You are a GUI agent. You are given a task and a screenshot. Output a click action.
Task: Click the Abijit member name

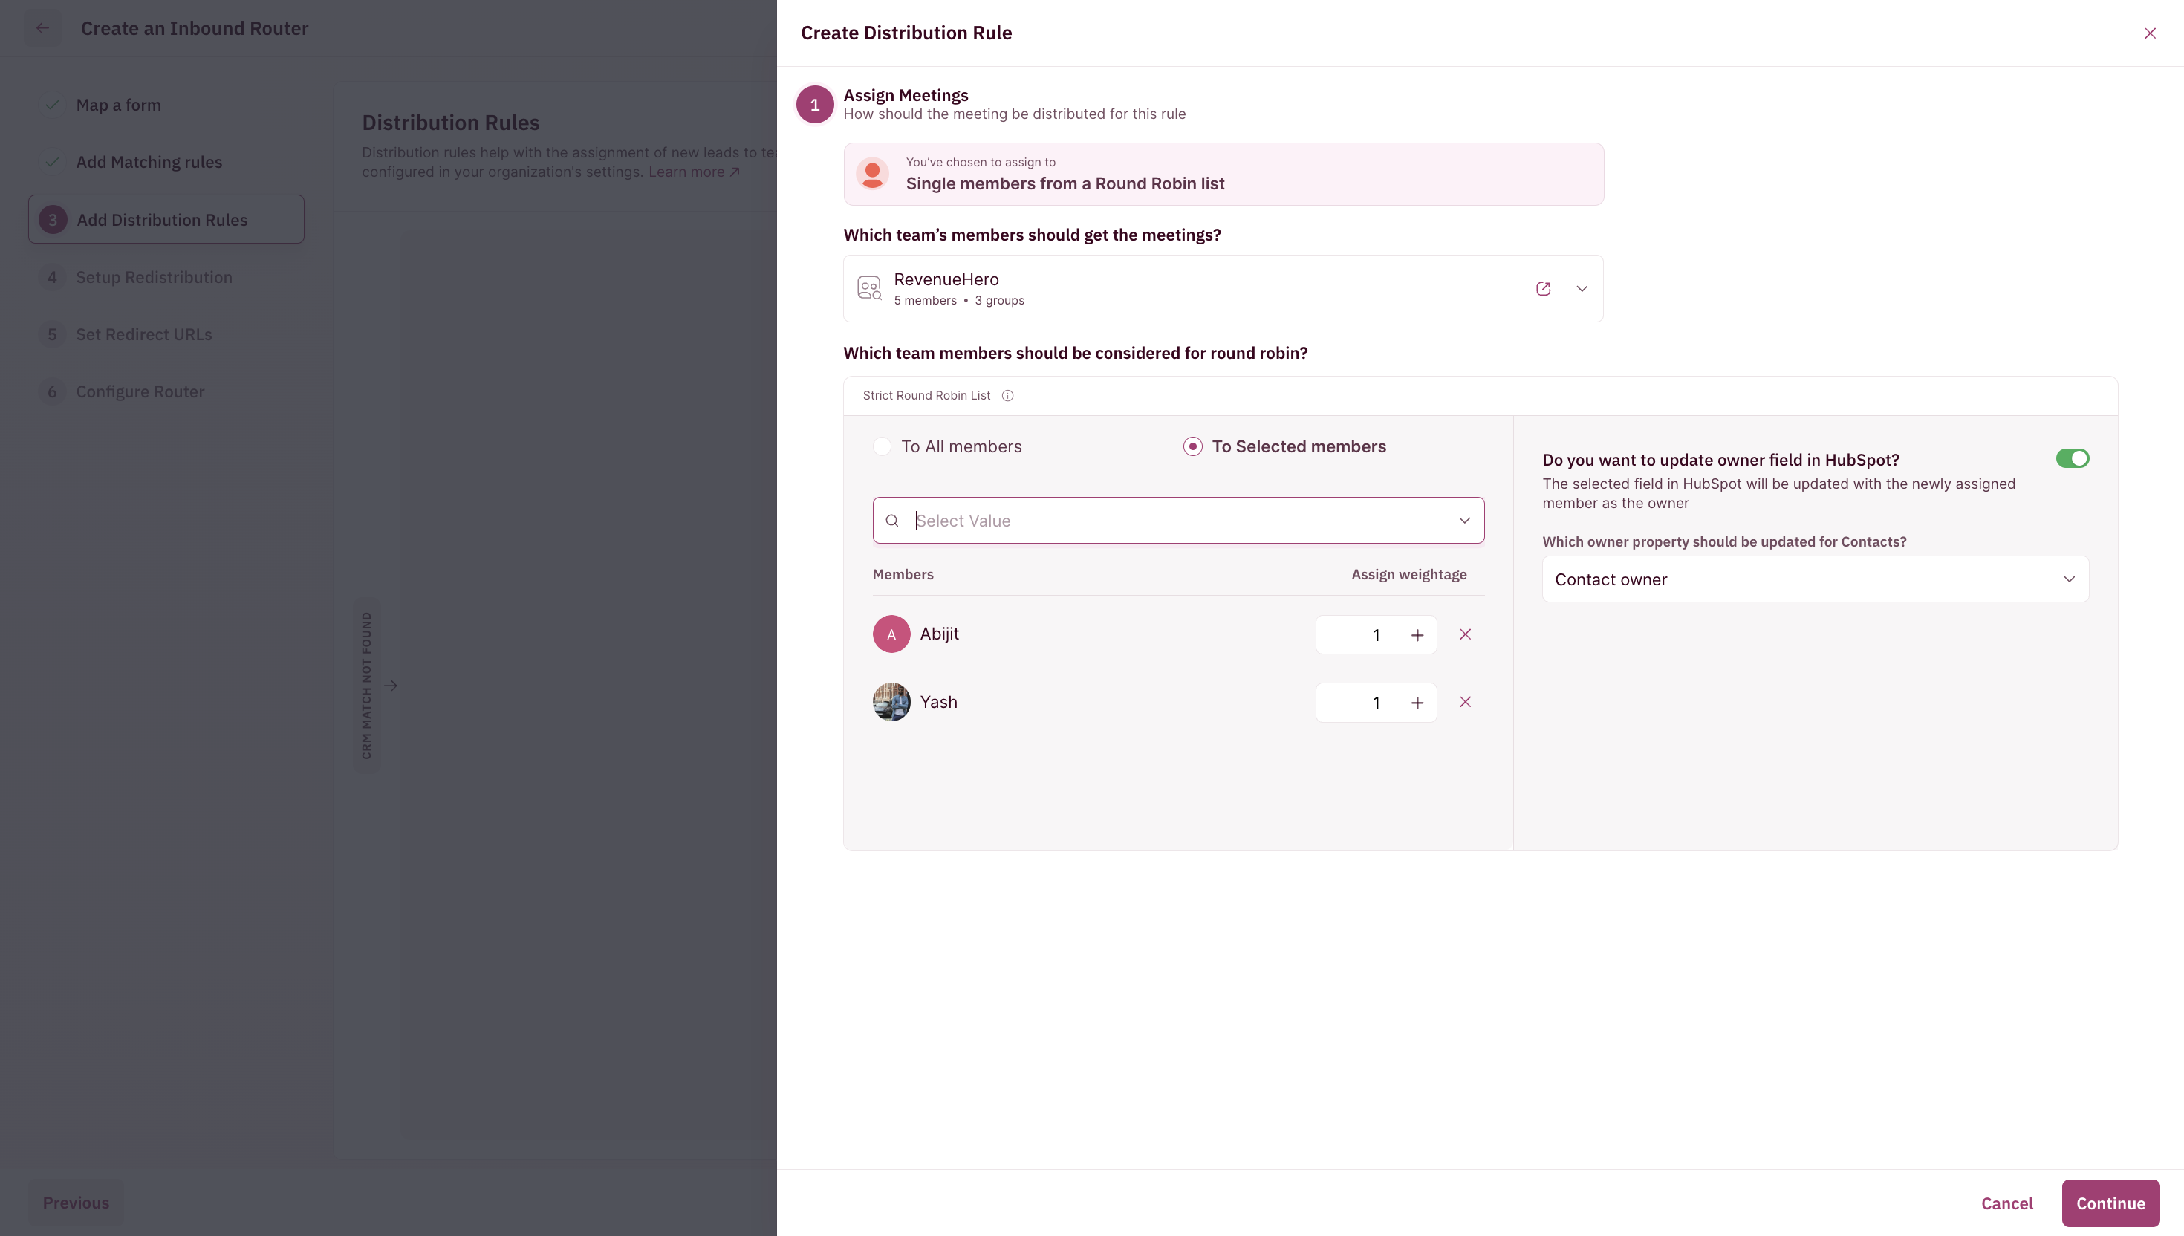point(939,634)
